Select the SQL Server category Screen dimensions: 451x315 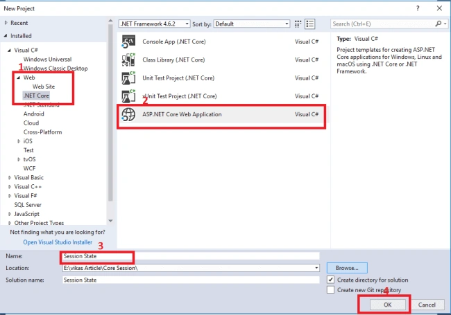pyautogui.click(x=28, y=205)
